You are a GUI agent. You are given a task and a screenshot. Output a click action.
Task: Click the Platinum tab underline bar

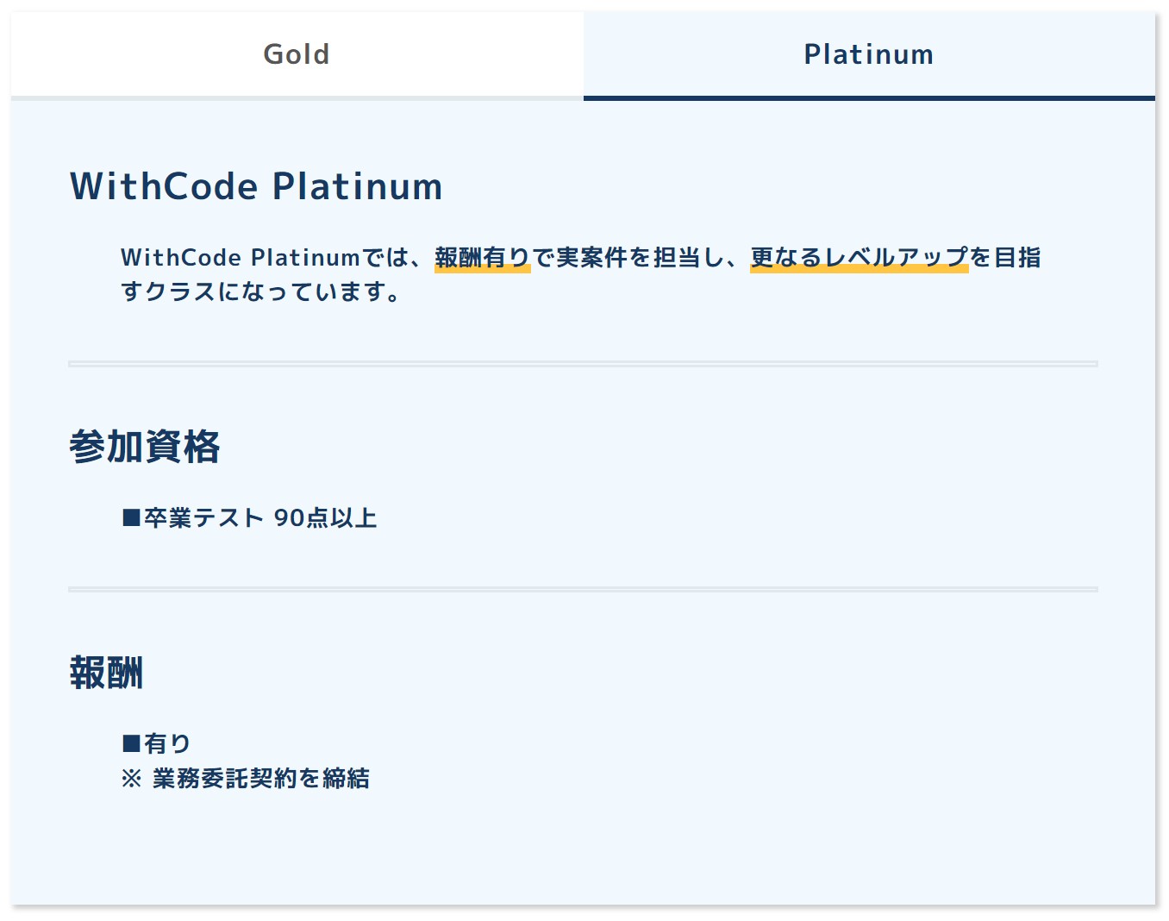867,98
